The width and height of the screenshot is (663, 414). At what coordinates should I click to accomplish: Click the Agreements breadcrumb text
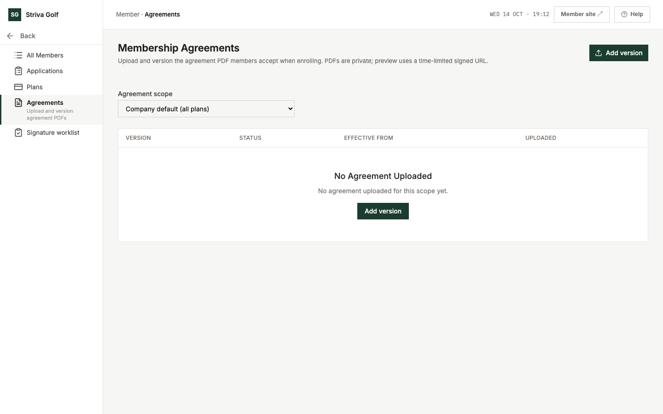click(162, 14)
